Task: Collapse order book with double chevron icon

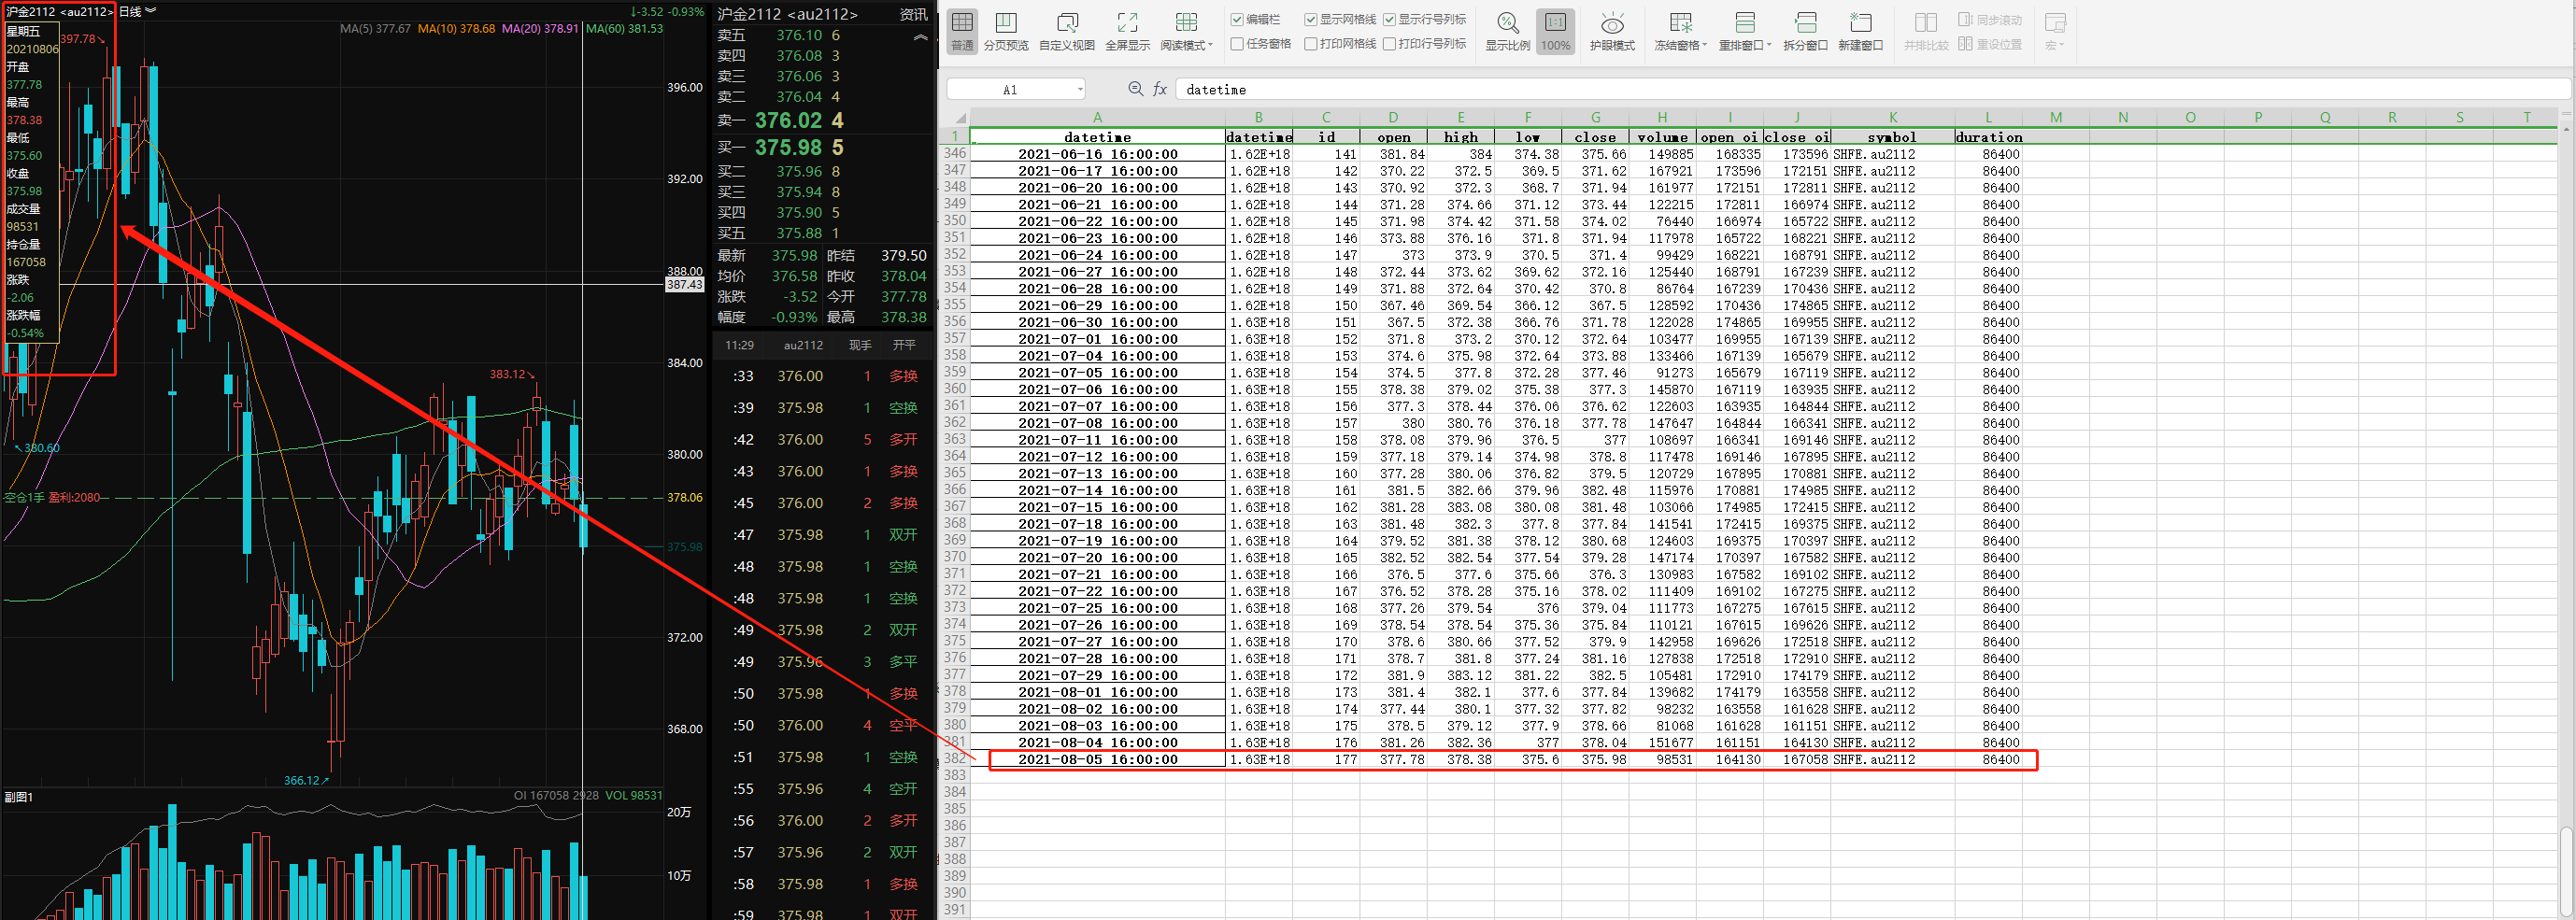Action: (x=920, y=37)
